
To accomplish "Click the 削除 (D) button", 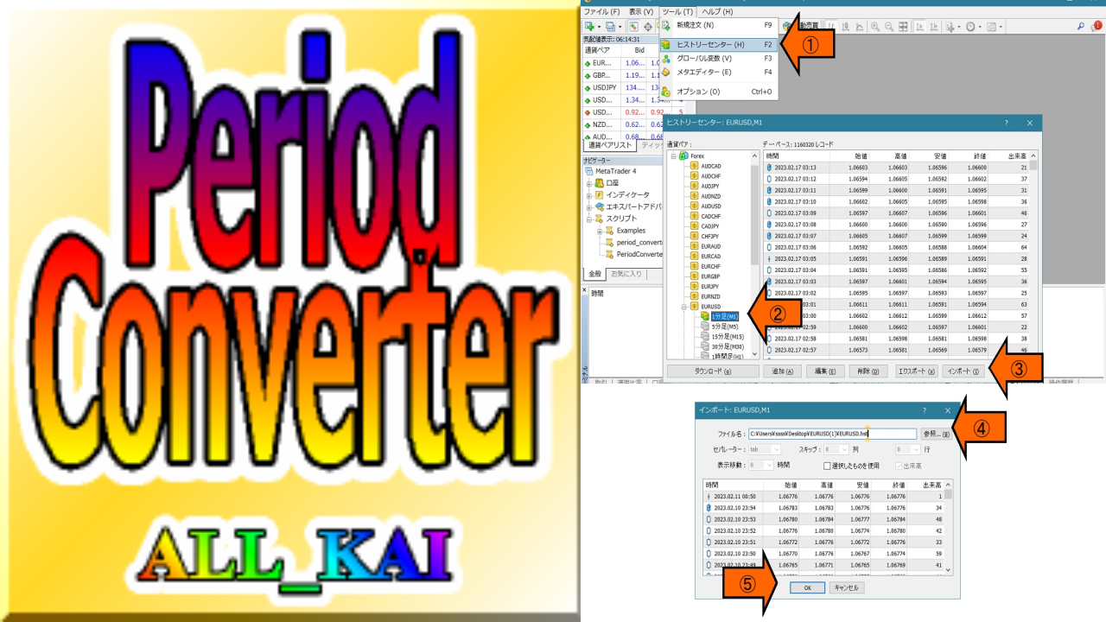I will coord(868,371).
